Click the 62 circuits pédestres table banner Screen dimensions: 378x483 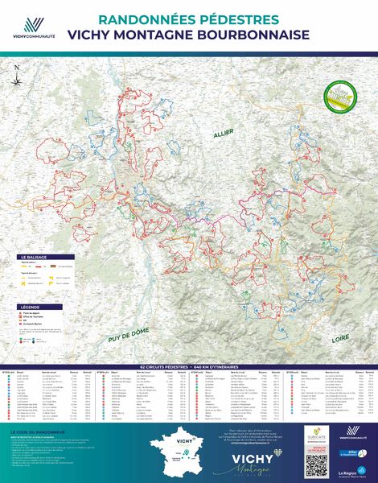189,367
